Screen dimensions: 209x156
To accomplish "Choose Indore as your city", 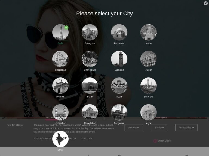I will click(x=119, y=86).
